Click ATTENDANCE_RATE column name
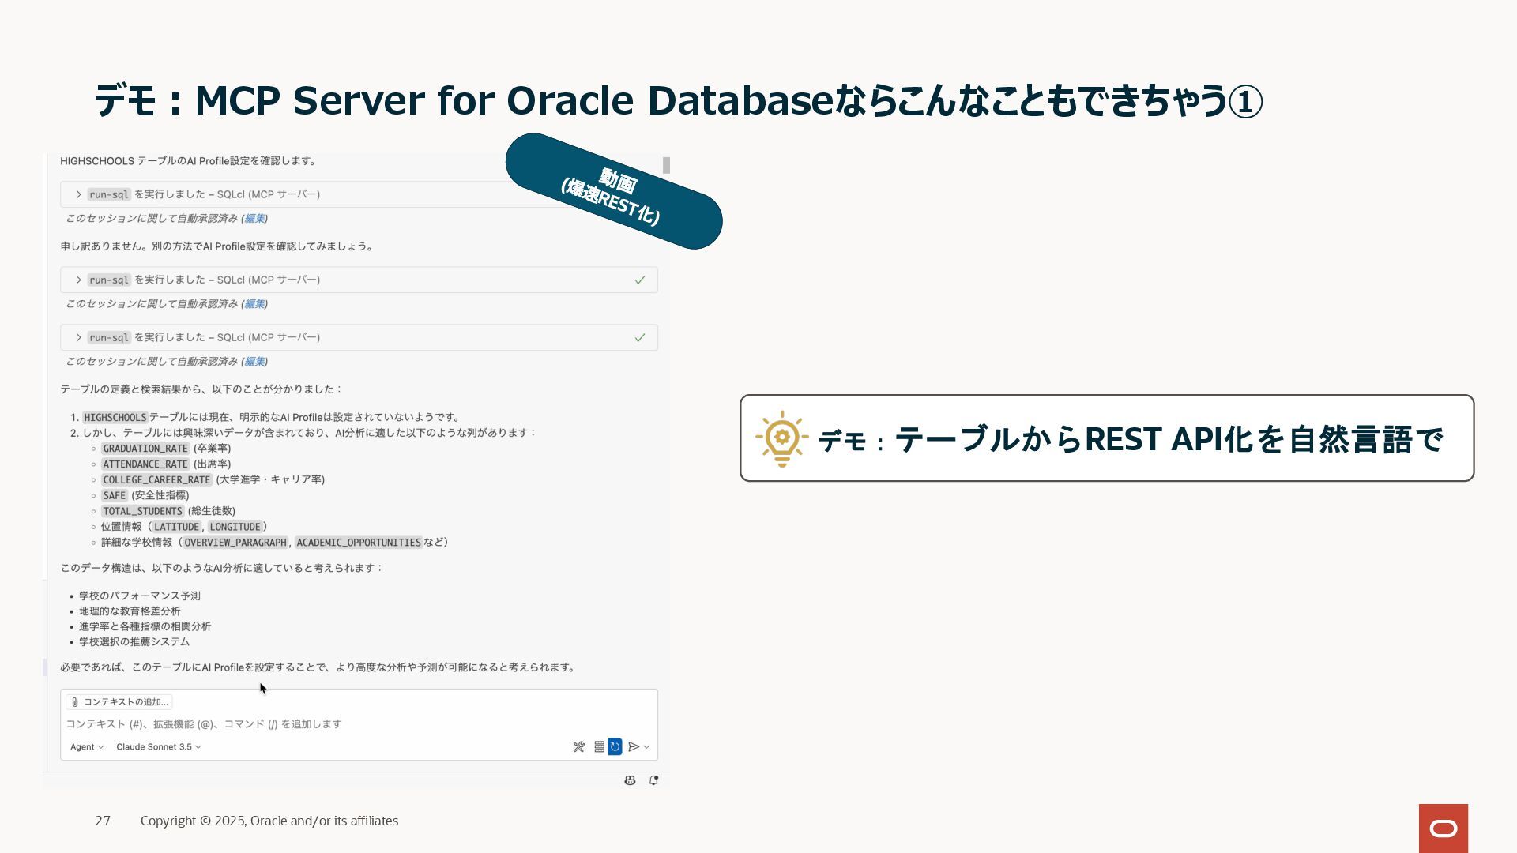The width and height of the screenshot is (1517, 853). (145, 464)
